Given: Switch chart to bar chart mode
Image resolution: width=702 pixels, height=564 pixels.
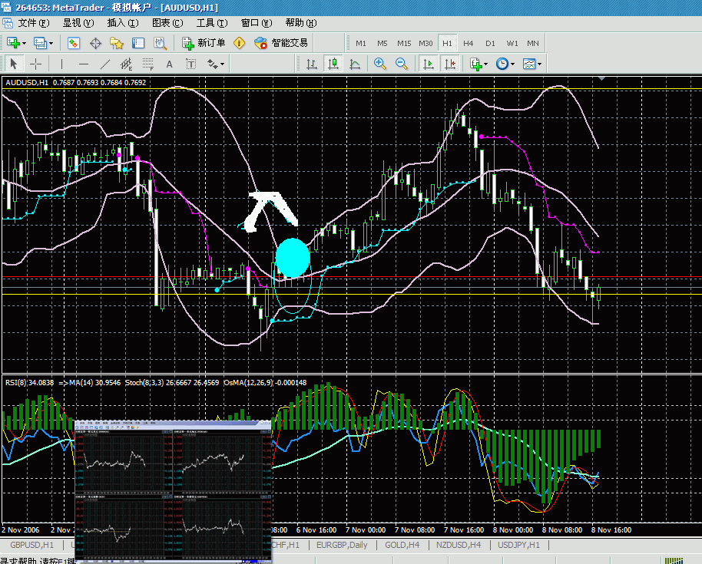Looking at the screenshot, I should [x=311, y=64].
